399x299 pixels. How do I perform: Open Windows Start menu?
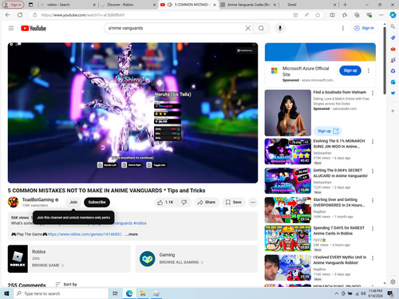(6, 293)
